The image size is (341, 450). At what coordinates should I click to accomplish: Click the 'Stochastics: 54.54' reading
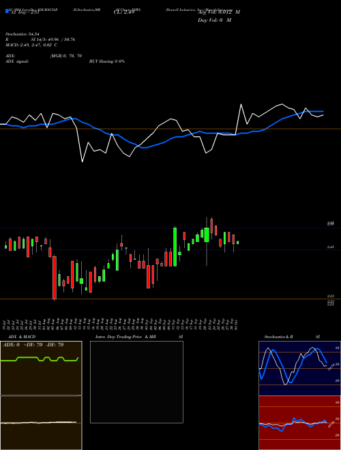tap(23, 34)
